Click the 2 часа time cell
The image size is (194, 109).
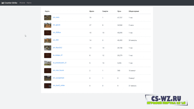(x=131, y=25)
